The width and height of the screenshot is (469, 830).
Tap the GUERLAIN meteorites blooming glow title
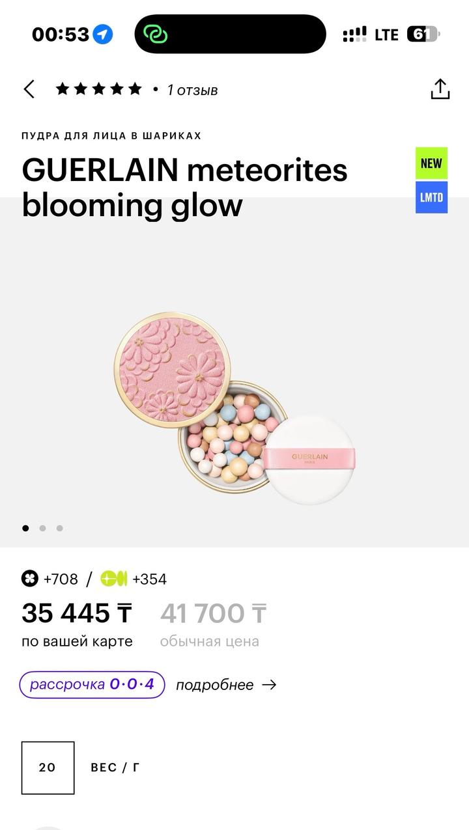pyautogui.click(x=184, y=187)
